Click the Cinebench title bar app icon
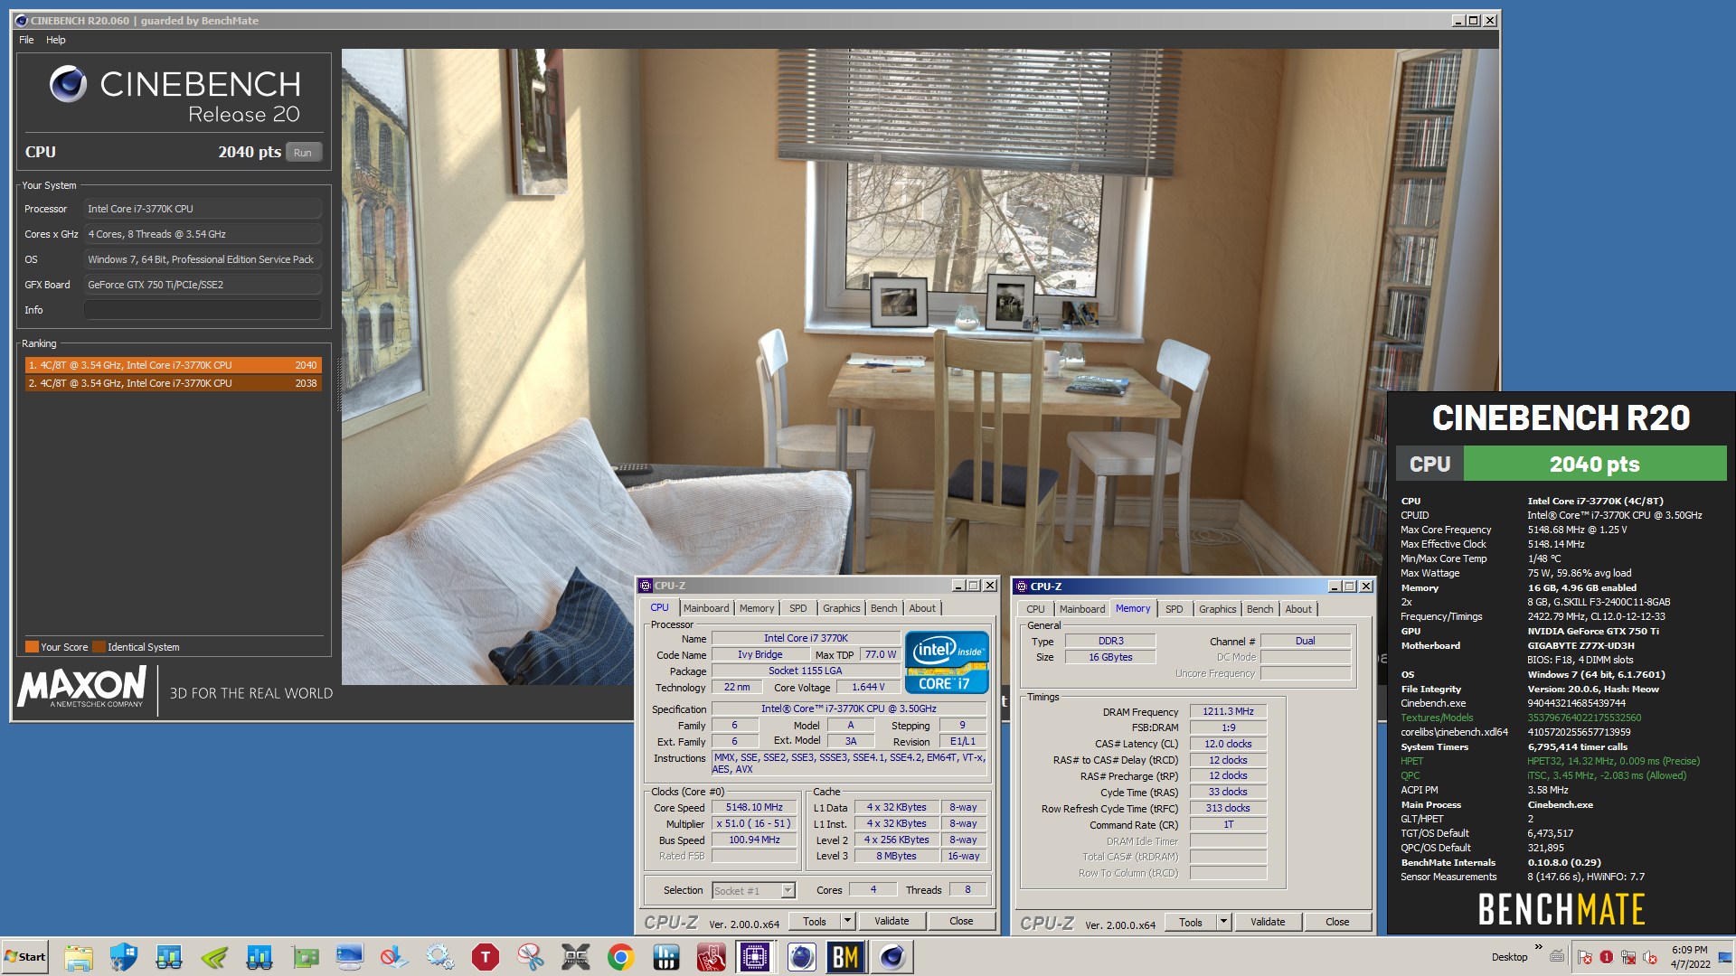This screenshot has height=976, width=1736. click(22, 20)
